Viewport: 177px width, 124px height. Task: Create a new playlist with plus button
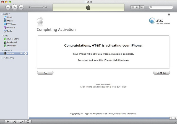[x=8, y=122]
